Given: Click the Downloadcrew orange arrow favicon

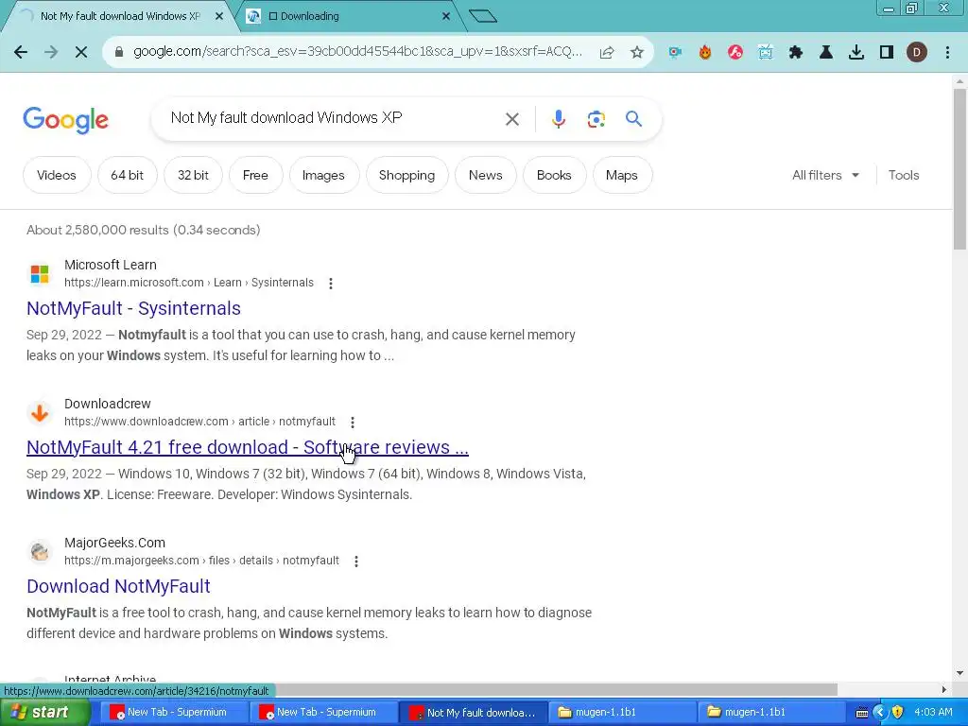Looking at the screenshot, I should (40, 412).
